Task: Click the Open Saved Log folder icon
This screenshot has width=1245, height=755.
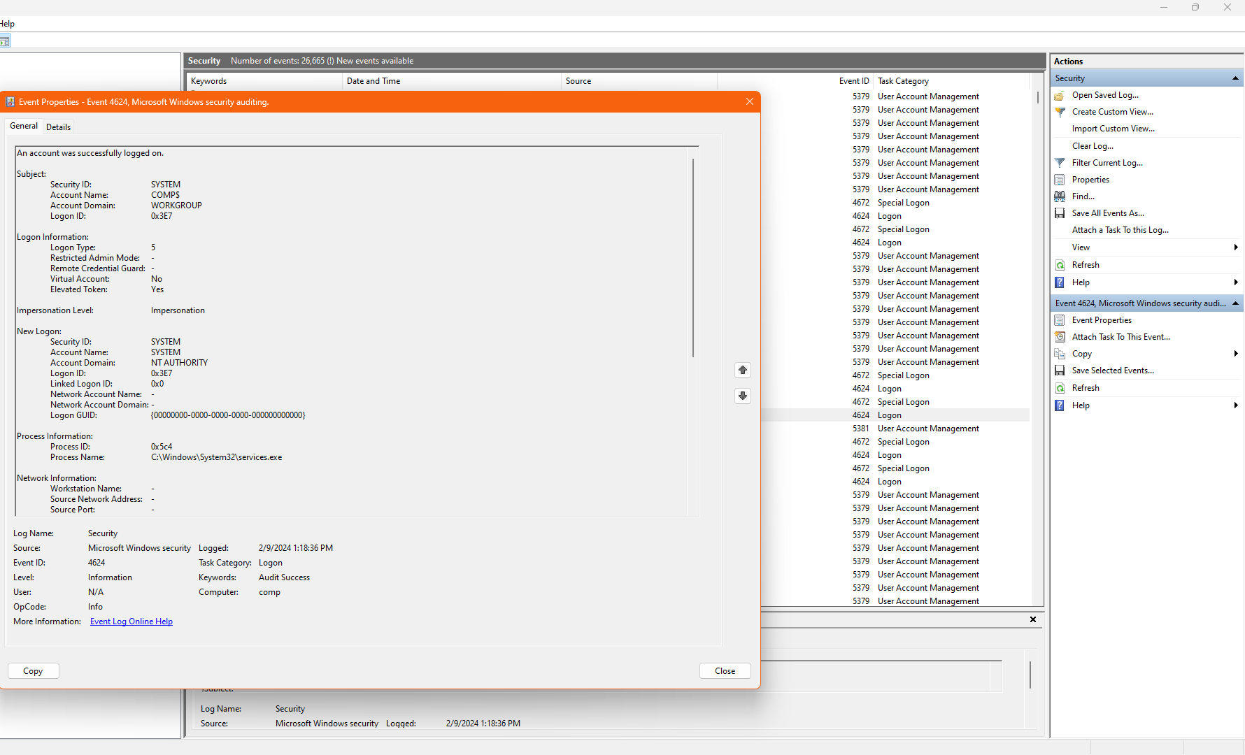Action: point(1060,95)
